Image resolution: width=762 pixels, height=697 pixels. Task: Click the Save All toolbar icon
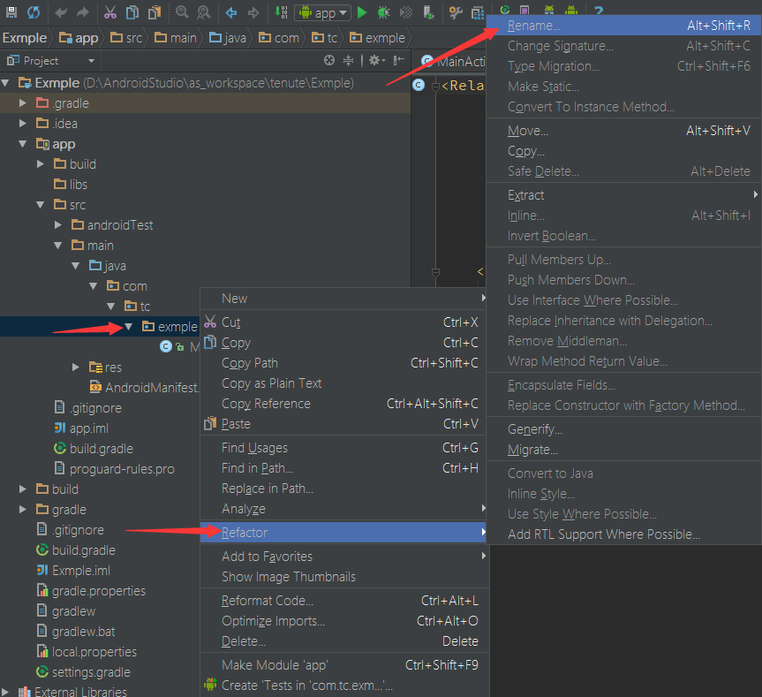11,12
